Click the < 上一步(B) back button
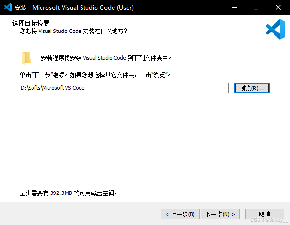290x225 pixels. pyautogui.click(x=180, y=214)
